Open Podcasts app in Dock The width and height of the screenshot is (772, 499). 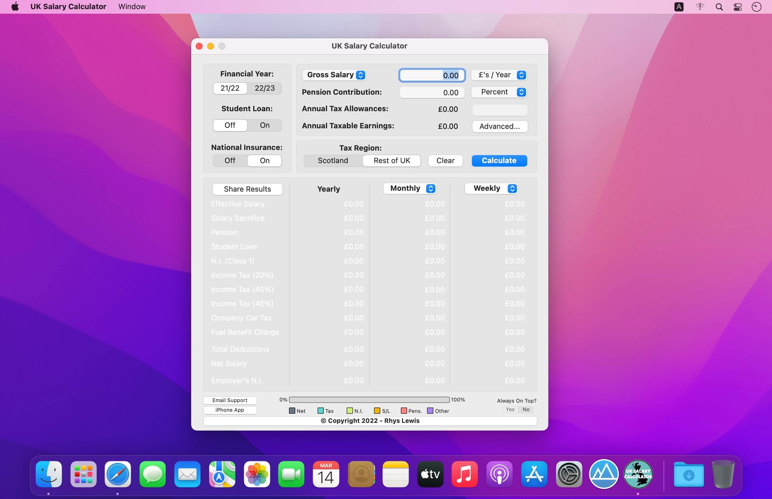[500, 474]
